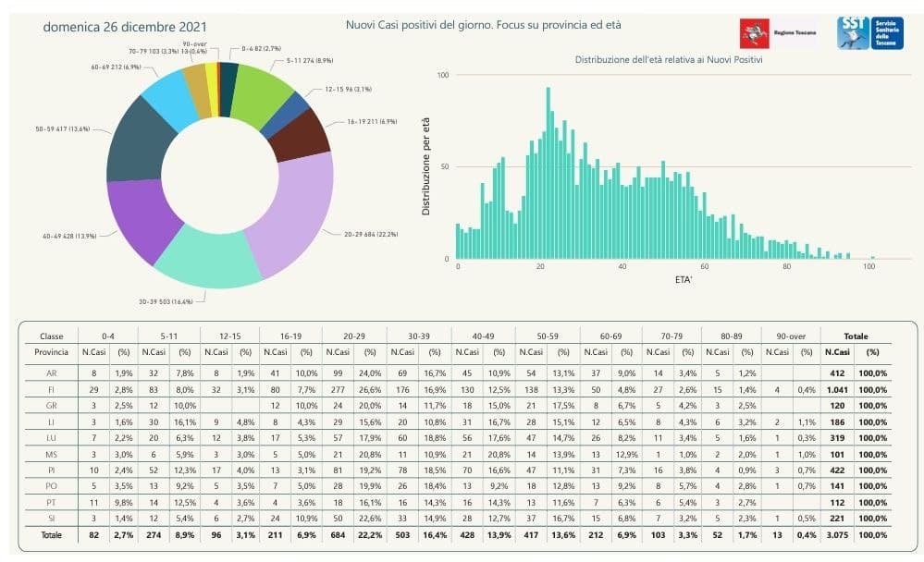Click the 40-49 purple donut segment

point(142,218)
